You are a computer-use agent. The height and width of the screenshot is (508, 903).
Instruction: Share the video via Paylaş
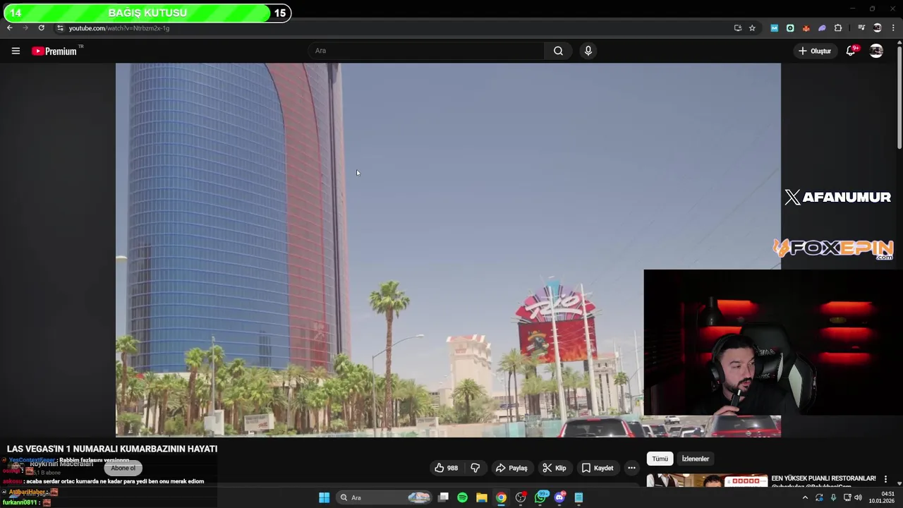point(511,468)
